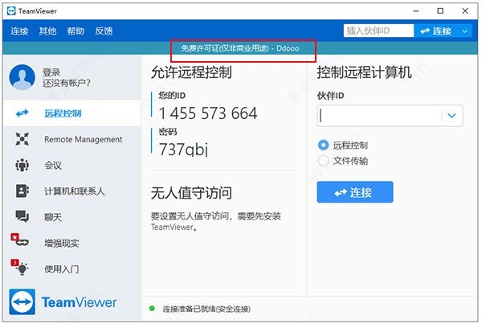482x324 pixels.
Task: Open the 连接 menu in menu bar
Action: pos(19,31)
